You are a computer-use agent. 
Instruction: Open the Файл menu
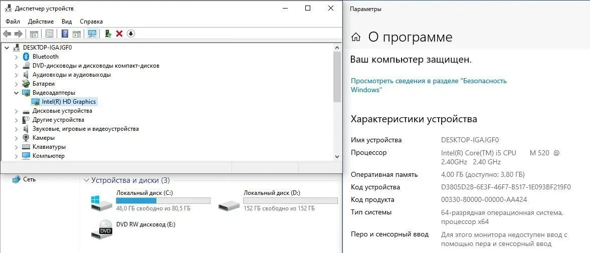pyautogui.click(x=13, y=22)
